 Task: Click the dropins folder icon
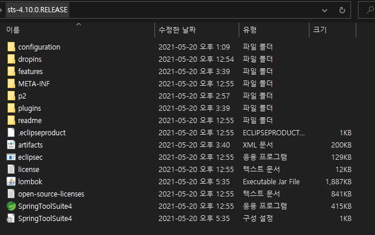(x=11, y=59)
